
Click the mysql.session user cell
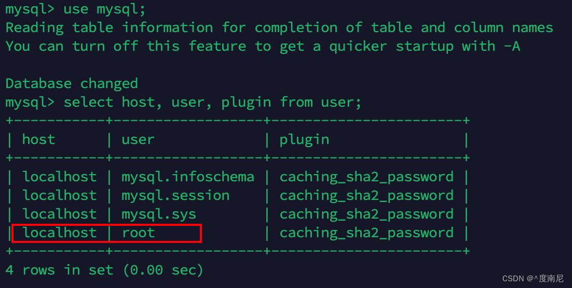tap(175, 196)
